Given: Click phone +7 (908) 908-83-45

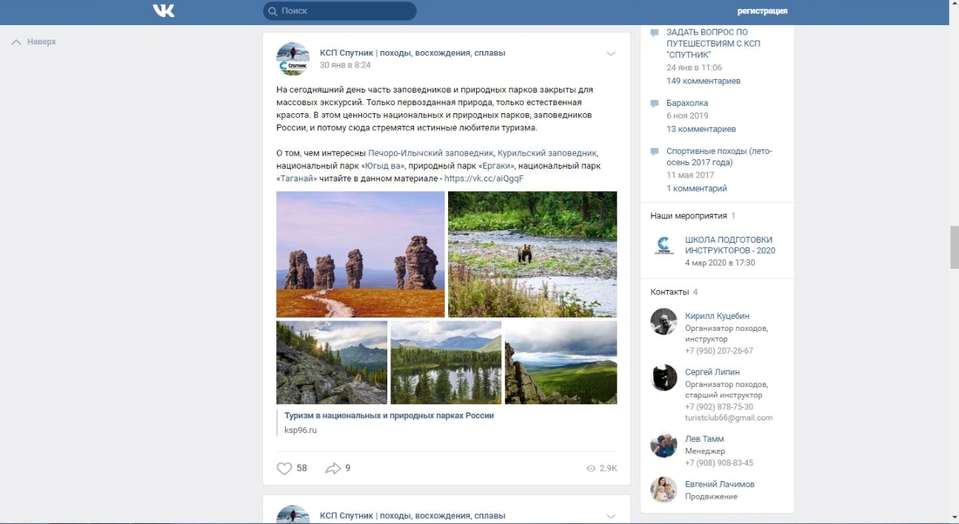Looking at the screenshot, I should pyautogui.click(x=719, y=463).
